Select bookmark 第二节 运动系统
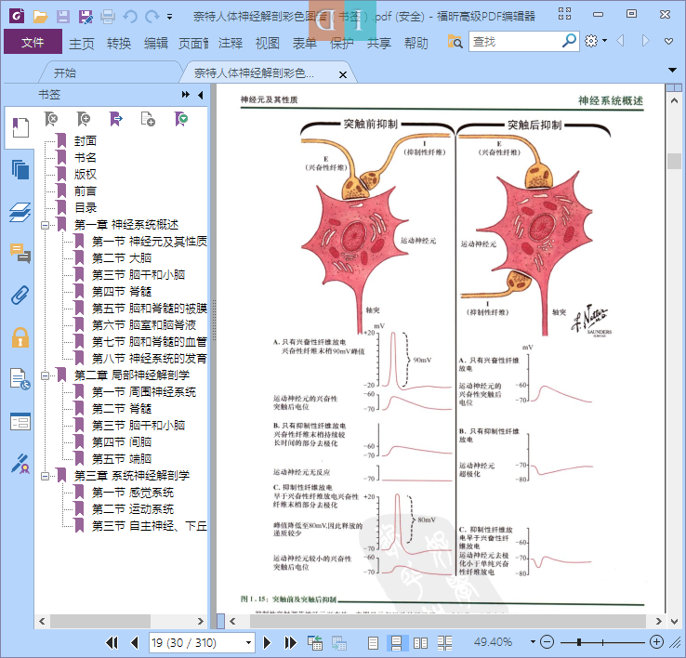686x658 pixels. point(133,509)
